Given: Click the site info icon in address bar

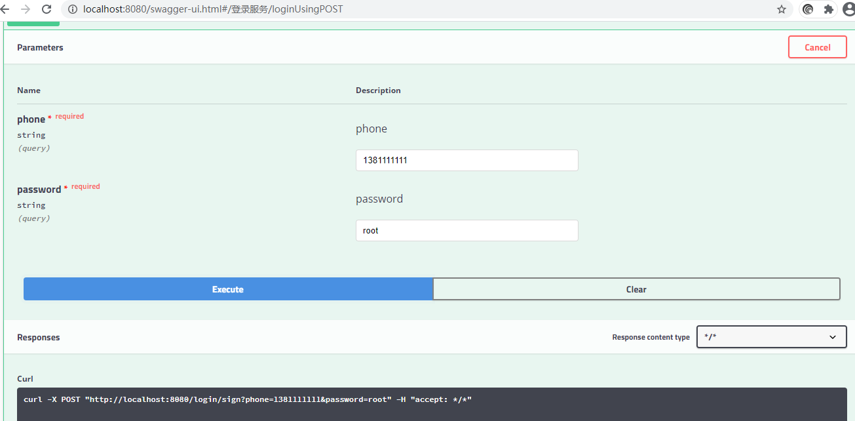Looking at the screenshot, I should [x=73, y=9].
